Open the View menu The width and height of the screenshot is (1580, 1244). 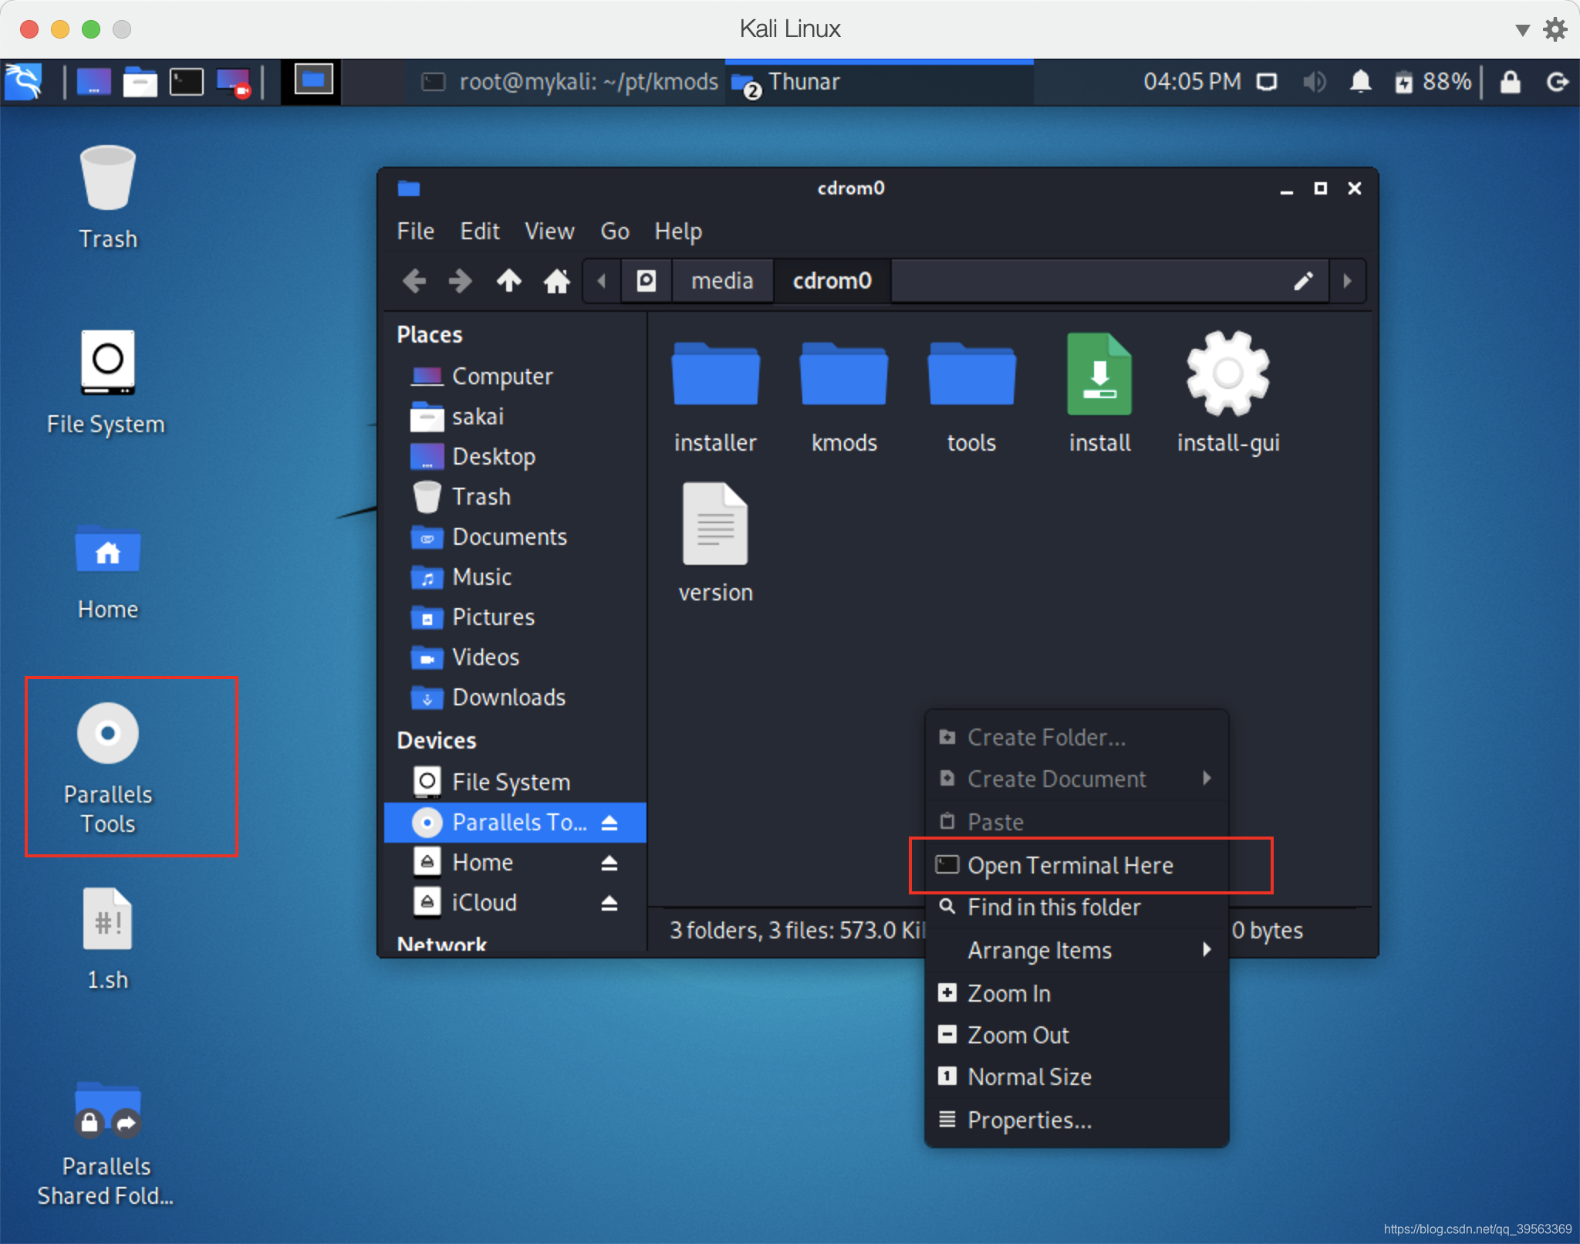(549, 232)
